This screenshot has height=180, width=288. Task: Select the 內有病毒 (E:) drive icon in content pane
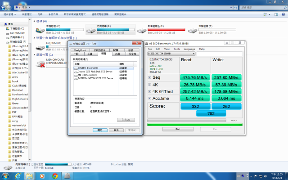click(91, 31)
